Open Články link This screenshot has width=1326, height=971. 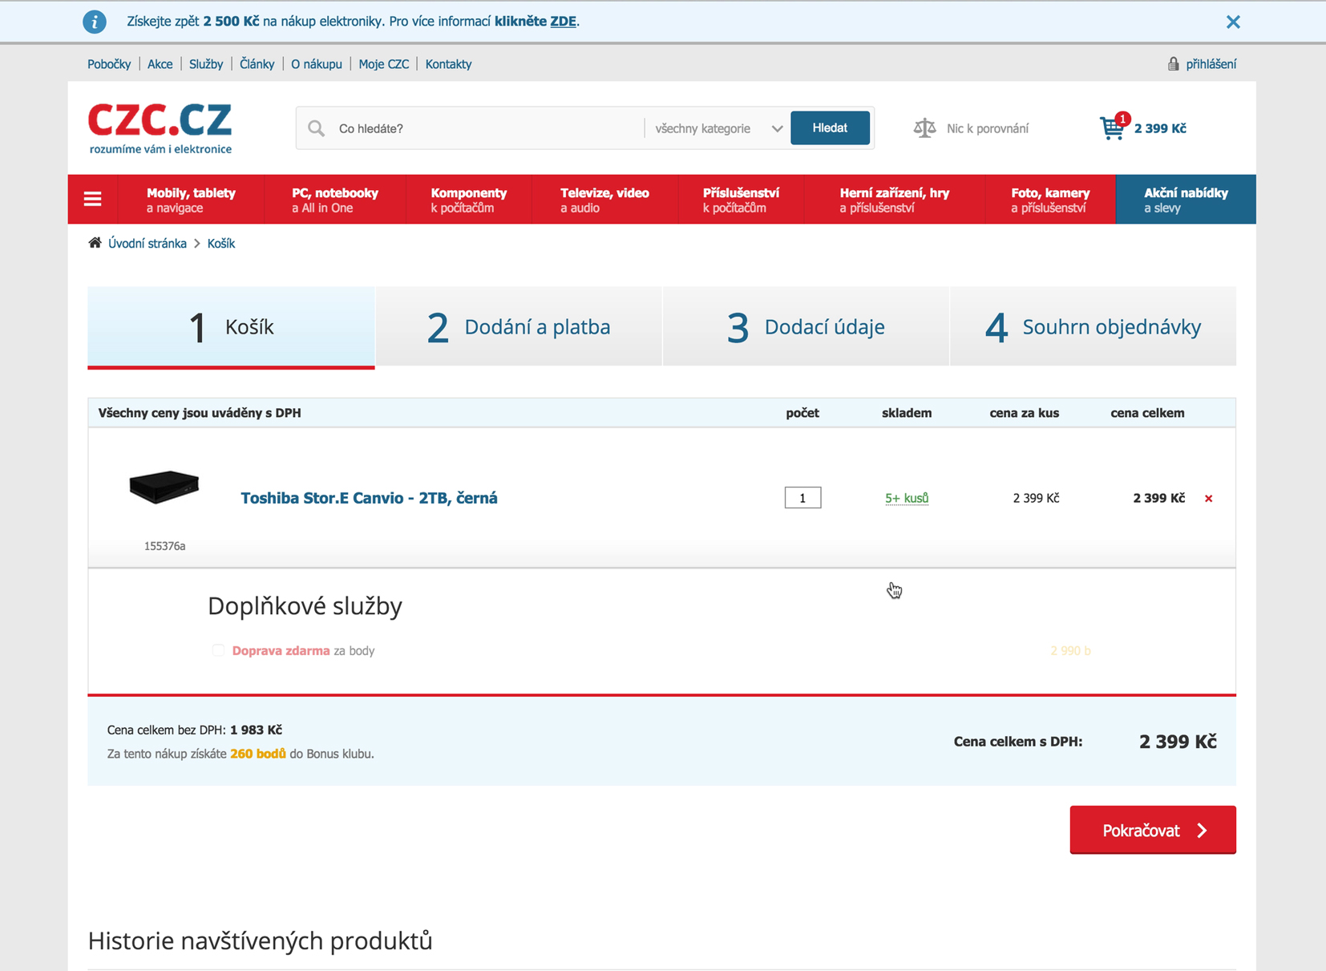pos(257,64)
